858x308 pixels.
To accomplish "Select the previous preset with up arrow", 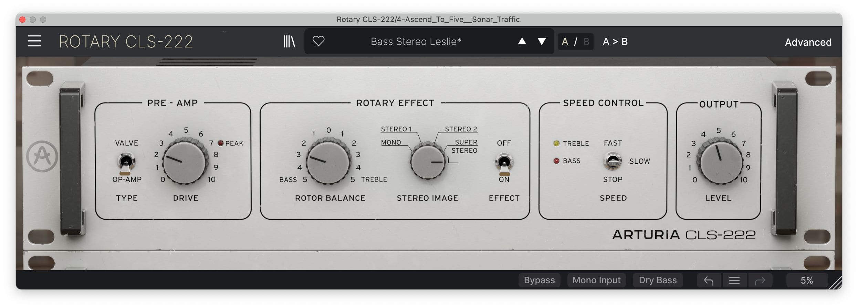I will 522,42.
